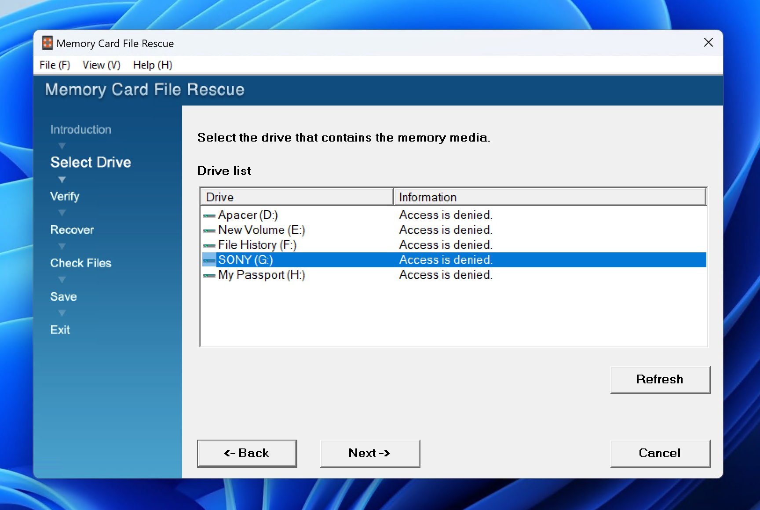This screenshot has height=510, width=760.
Task: Open the Help (H) menu
Action: click(152, 65)
